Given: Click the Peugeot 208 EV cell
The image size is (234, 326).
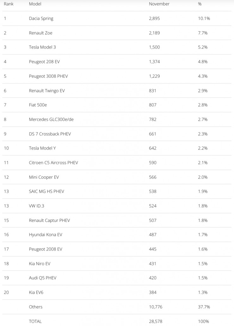Looking at the screenshot, I should (44, 62).
